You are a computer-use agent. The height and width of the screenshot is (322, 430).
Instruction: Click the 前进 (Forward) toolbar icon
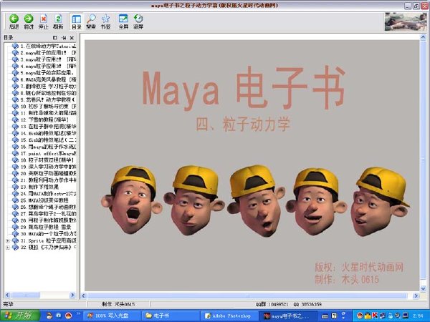[x=29, y=21]
